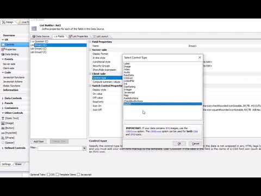Screen dimensions: 261x196
Task: Enable the CSS optional tab checkbox
Action: [48, 175]
